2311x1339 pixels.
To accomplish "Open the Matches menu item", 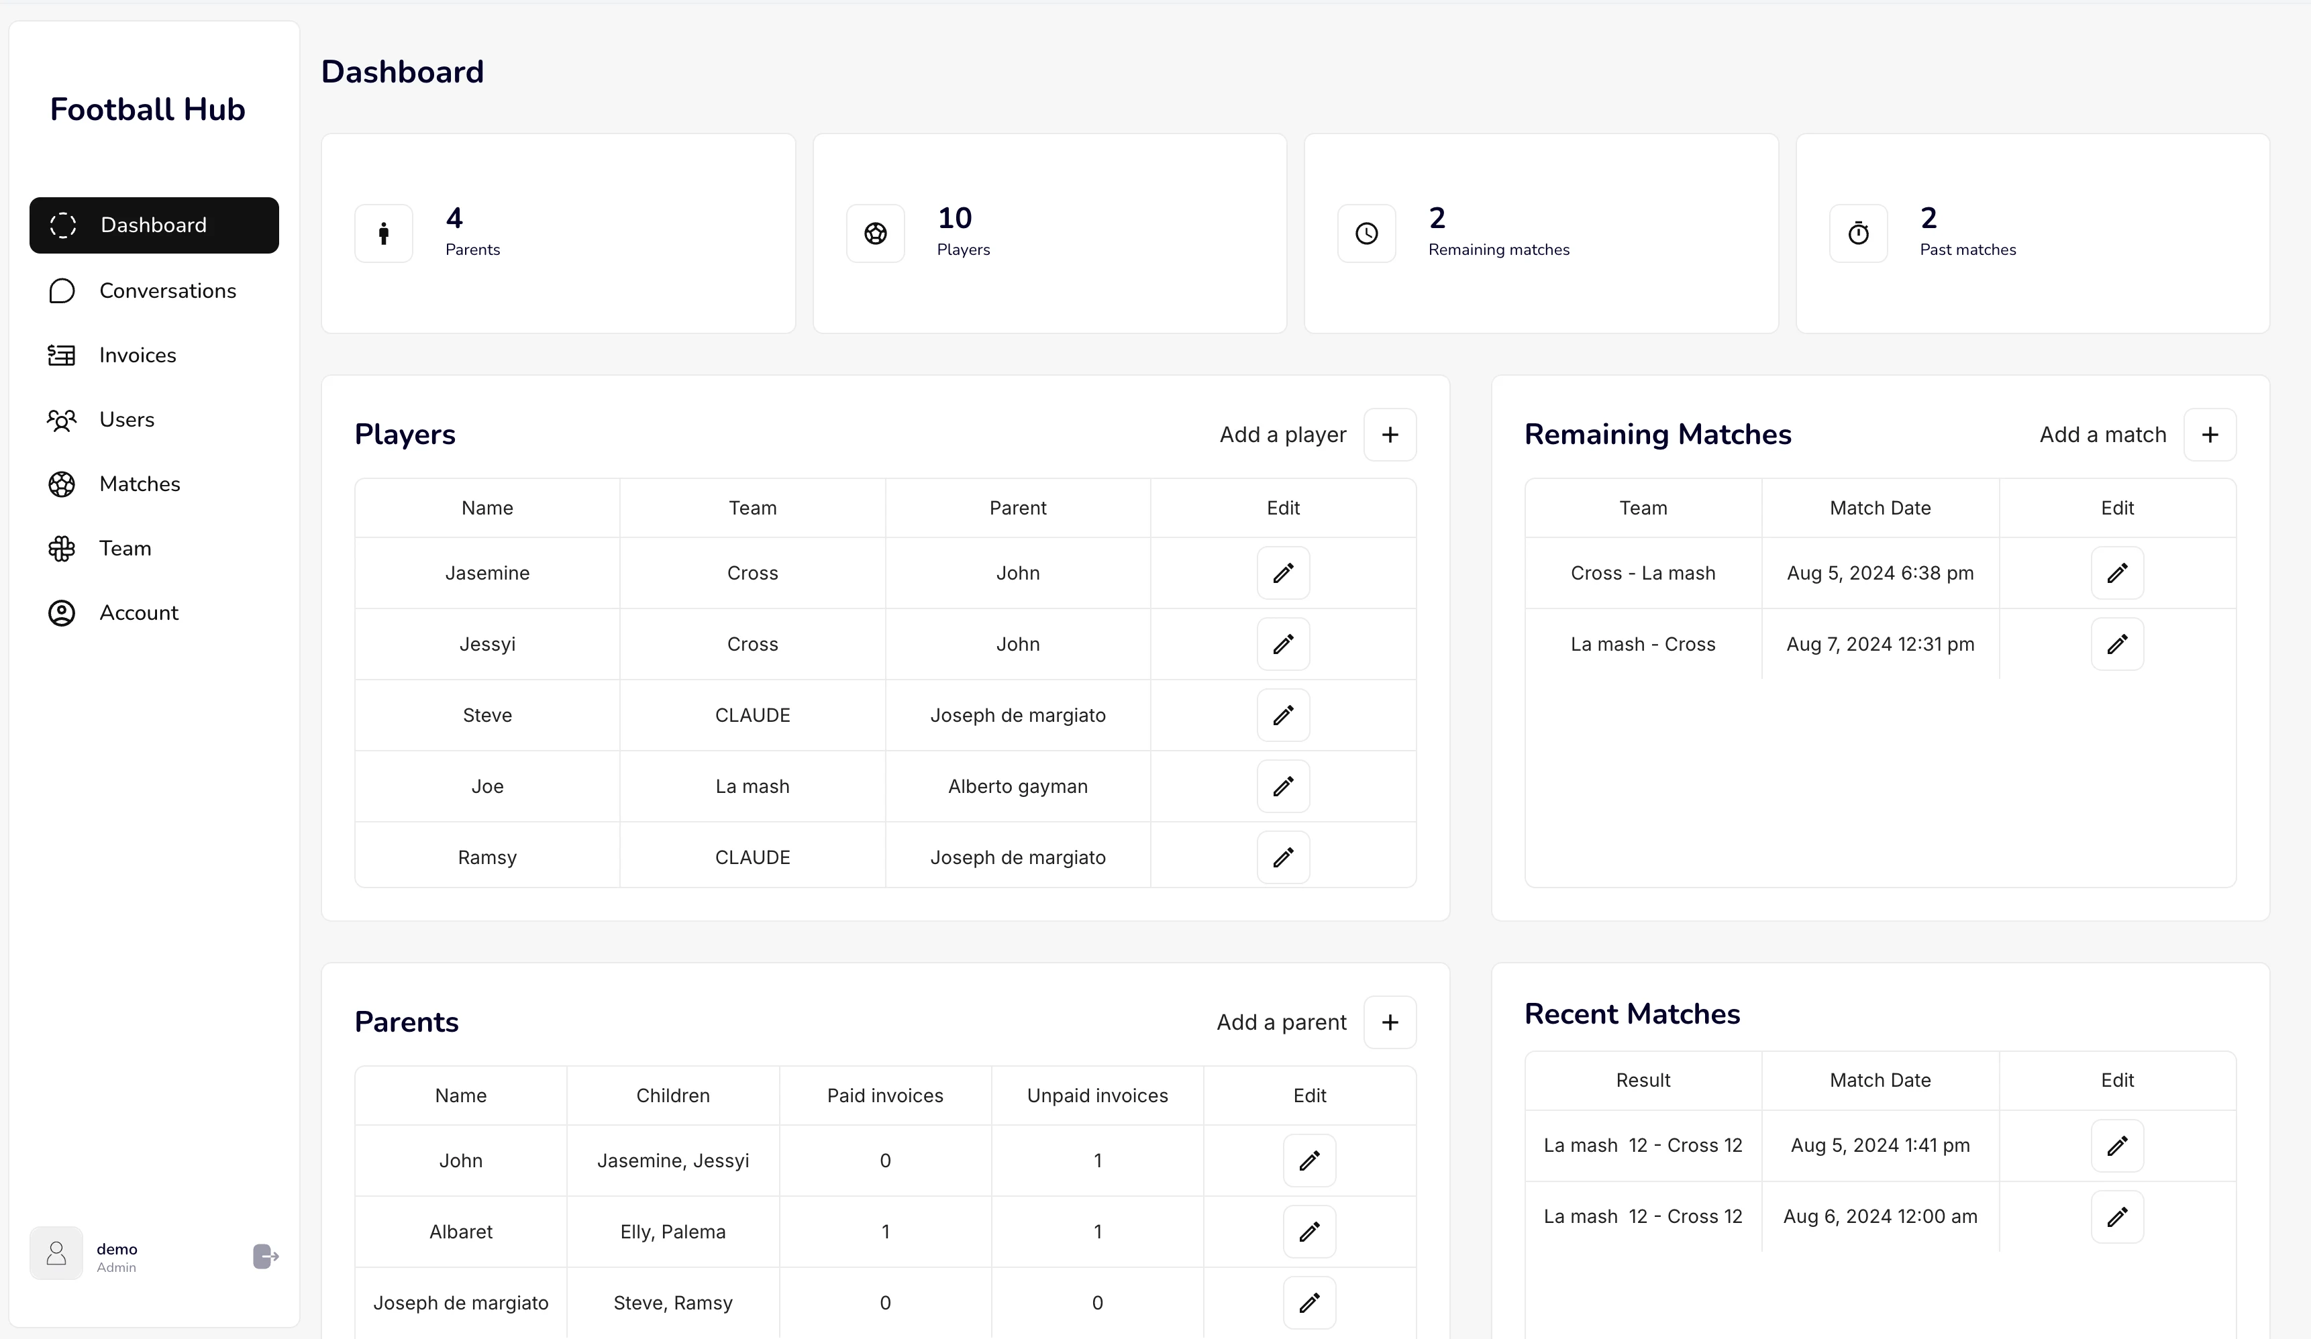I will (140, 484).
